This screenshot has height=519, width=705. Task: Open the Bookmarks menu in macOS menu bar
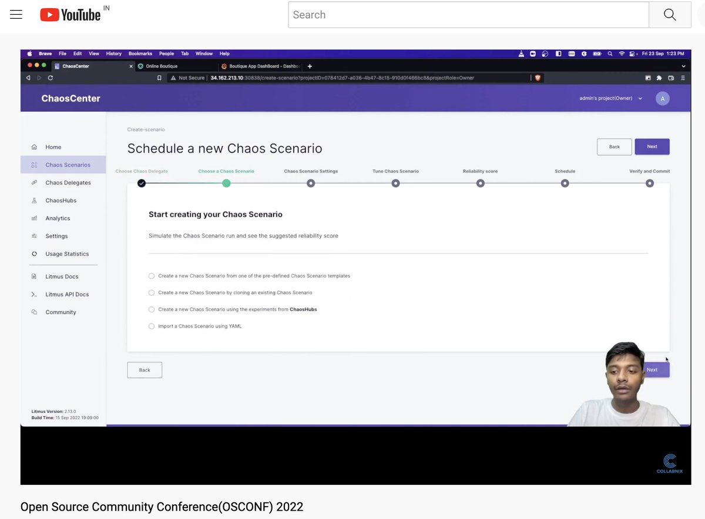[x=140, y=53]
